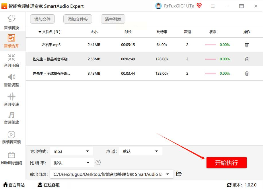This screenshot has width=263, height=189.
Task: Click the 比特率 column header
Action: [162, 32]
